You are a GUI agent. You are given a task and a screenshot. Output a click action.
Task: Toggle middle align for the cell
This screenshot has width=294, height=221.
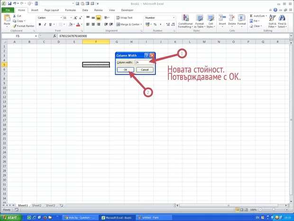click(93, 18)
